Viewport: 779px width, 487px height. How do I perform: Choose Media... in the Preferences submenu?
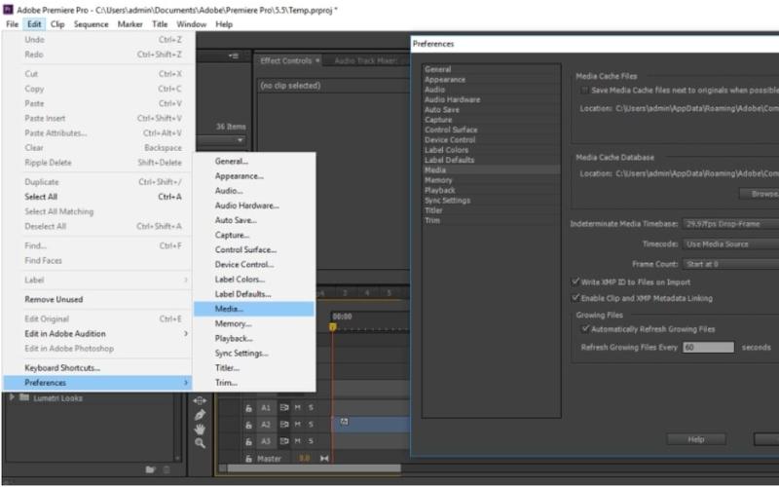tap(254, 309)
